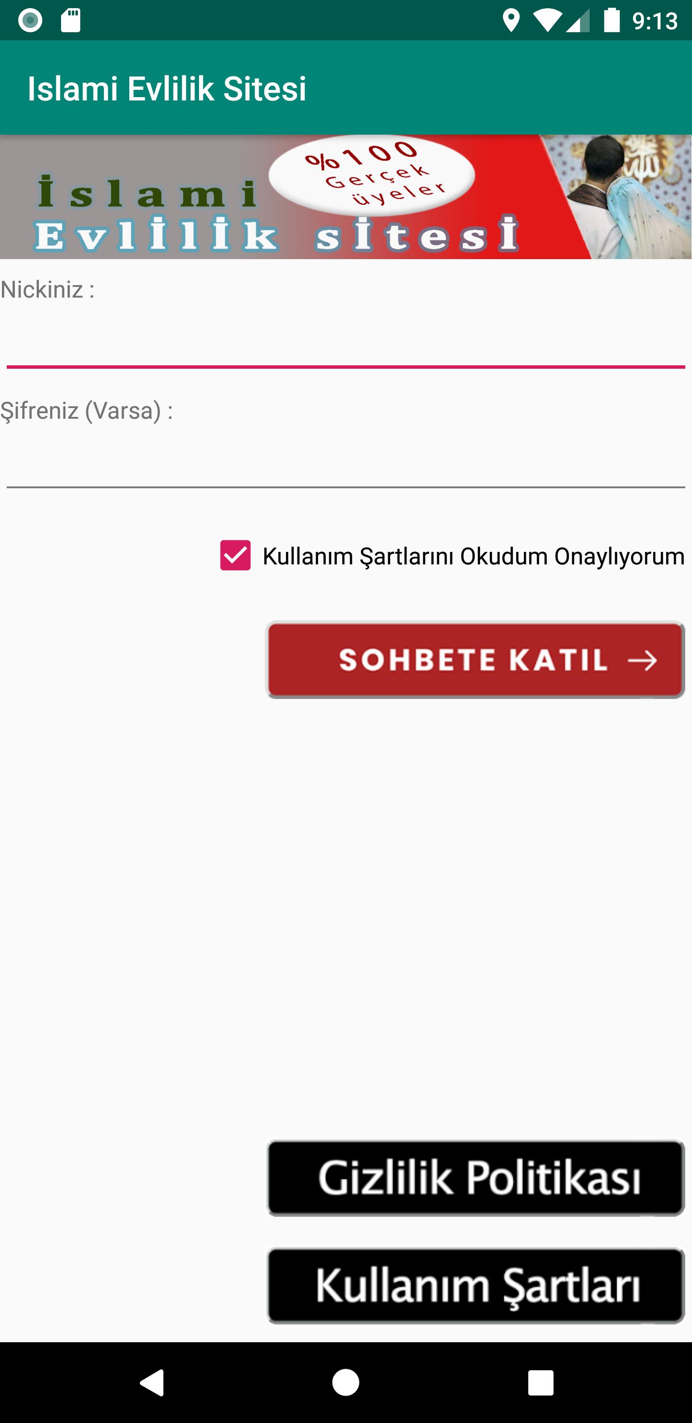Open the Kullanım Şartları page
The width and height of the screenshot is (692, 1423).
tap(475, 1286)
